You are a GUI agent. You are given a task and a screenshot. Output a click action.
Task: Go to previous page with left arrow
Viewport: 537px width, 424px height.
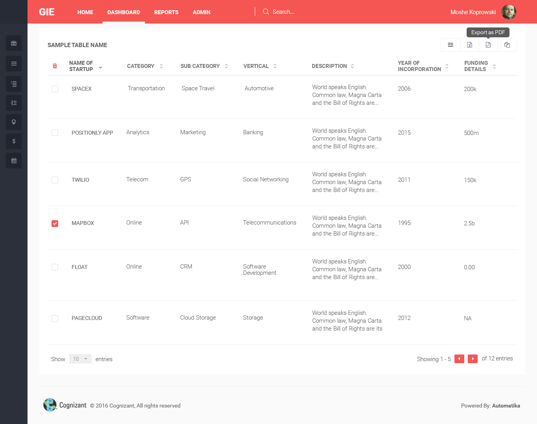tap(459, 359)
